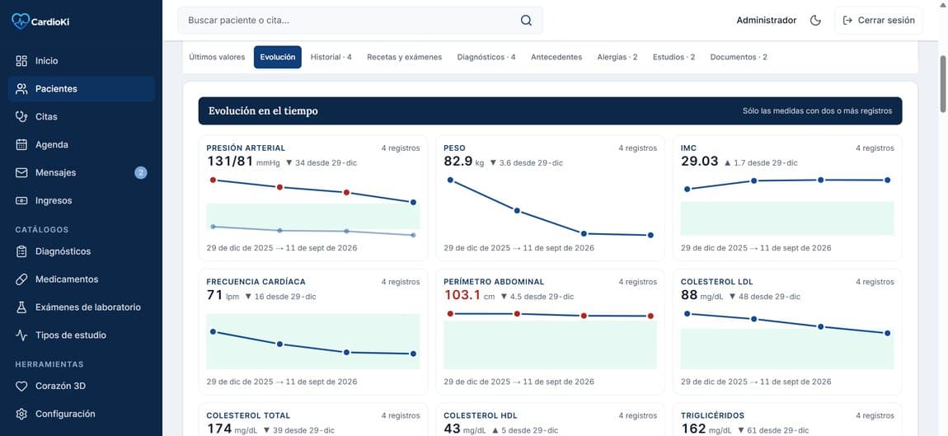Open Medicamentos catalog
Screen dimensions: 948x436
coord(82,279)
